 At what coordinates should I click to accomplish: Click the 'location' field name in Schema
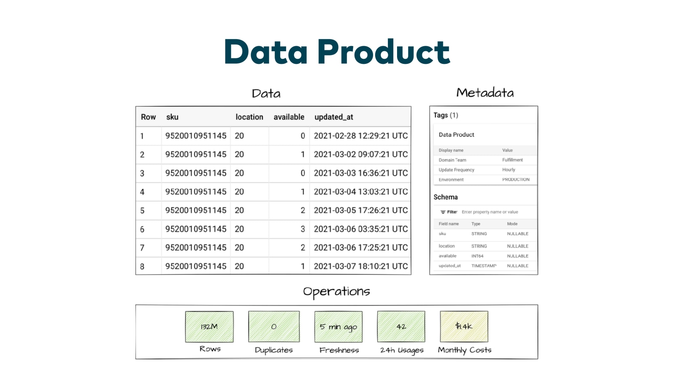pos(447,246)
